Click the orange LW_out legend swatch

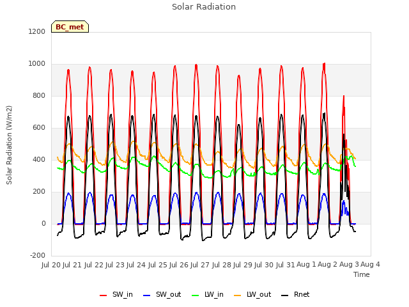point(237,295)
